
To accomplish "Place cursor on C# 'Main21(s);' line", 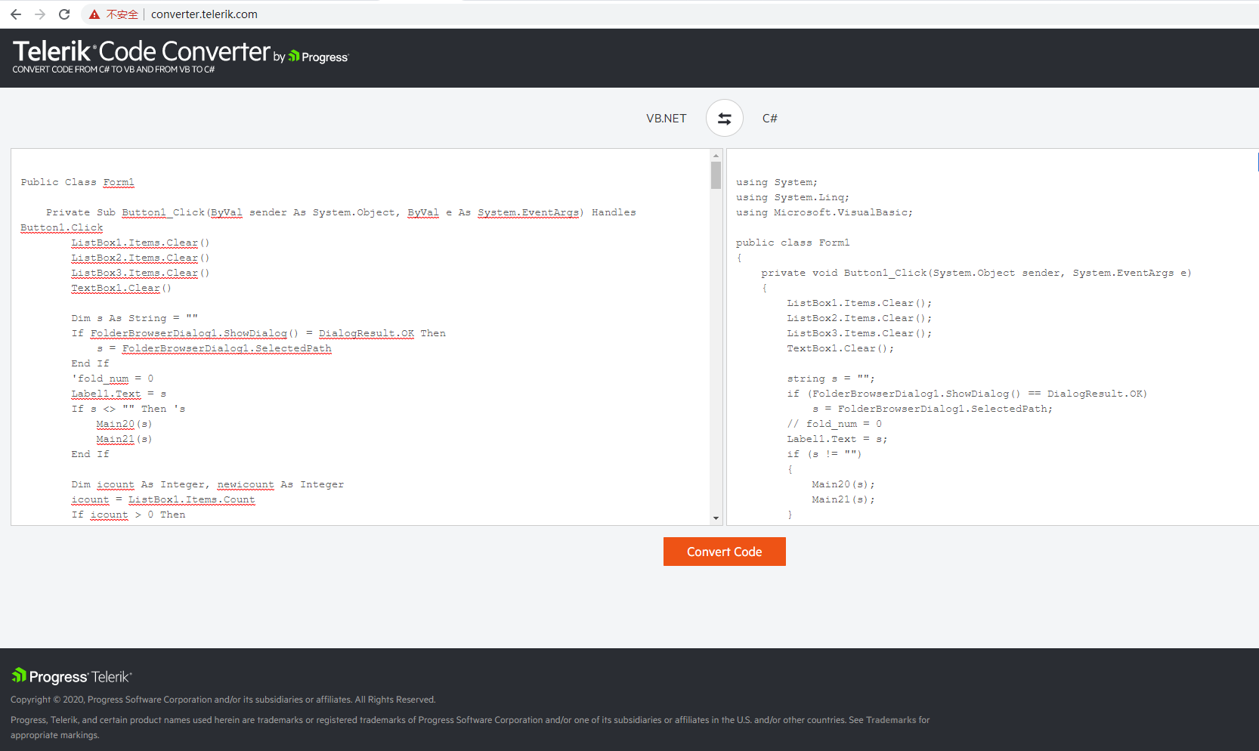I will point(843,499).
